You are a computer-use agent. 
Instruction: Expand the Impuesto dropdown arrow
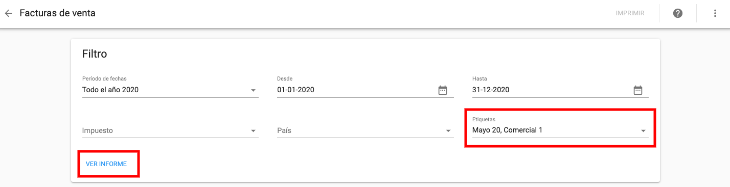point(253,131)
